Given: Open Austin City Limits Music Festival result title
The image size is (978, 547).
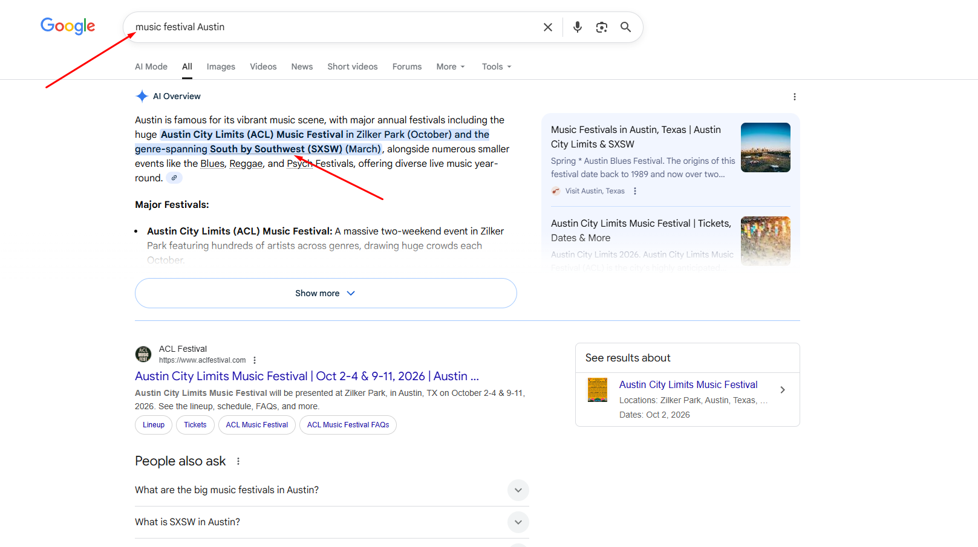Looking at the screenshot, I should click(307, 376).
